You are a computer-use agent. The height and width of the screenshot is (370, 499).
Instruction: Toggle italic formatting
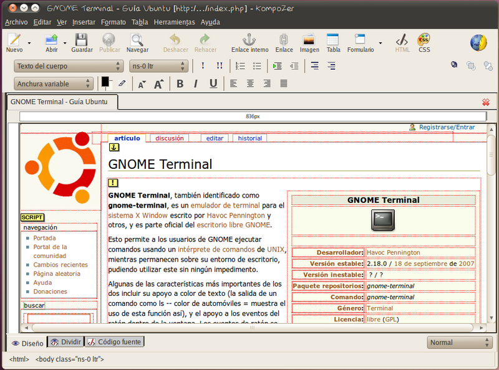coord(196,84)
